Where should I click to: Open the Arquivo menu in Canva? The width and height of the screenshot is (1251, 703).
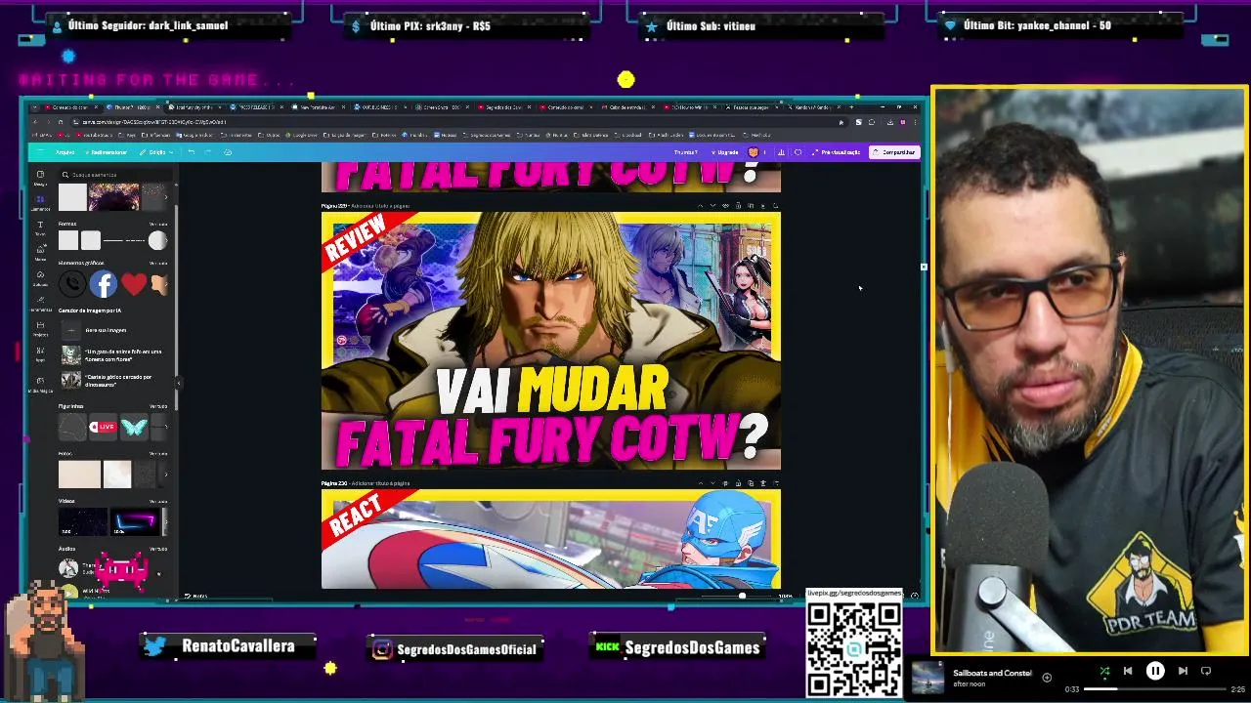(65, 152)
